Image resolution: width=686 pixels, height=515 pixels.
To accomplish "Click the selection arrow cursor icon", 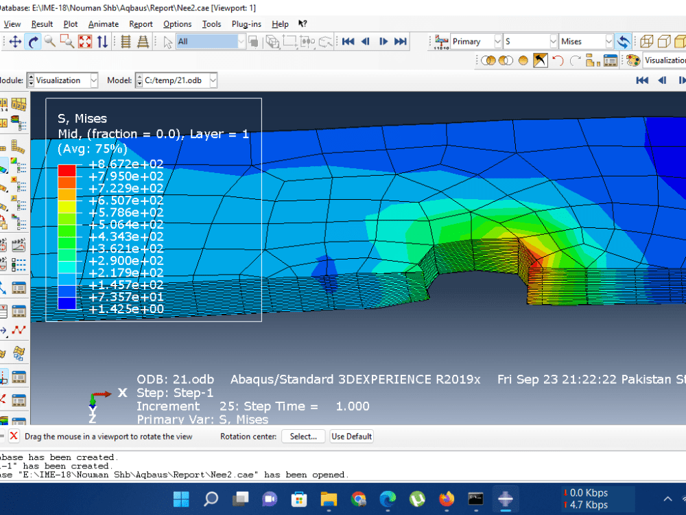I will pos(167,42).
